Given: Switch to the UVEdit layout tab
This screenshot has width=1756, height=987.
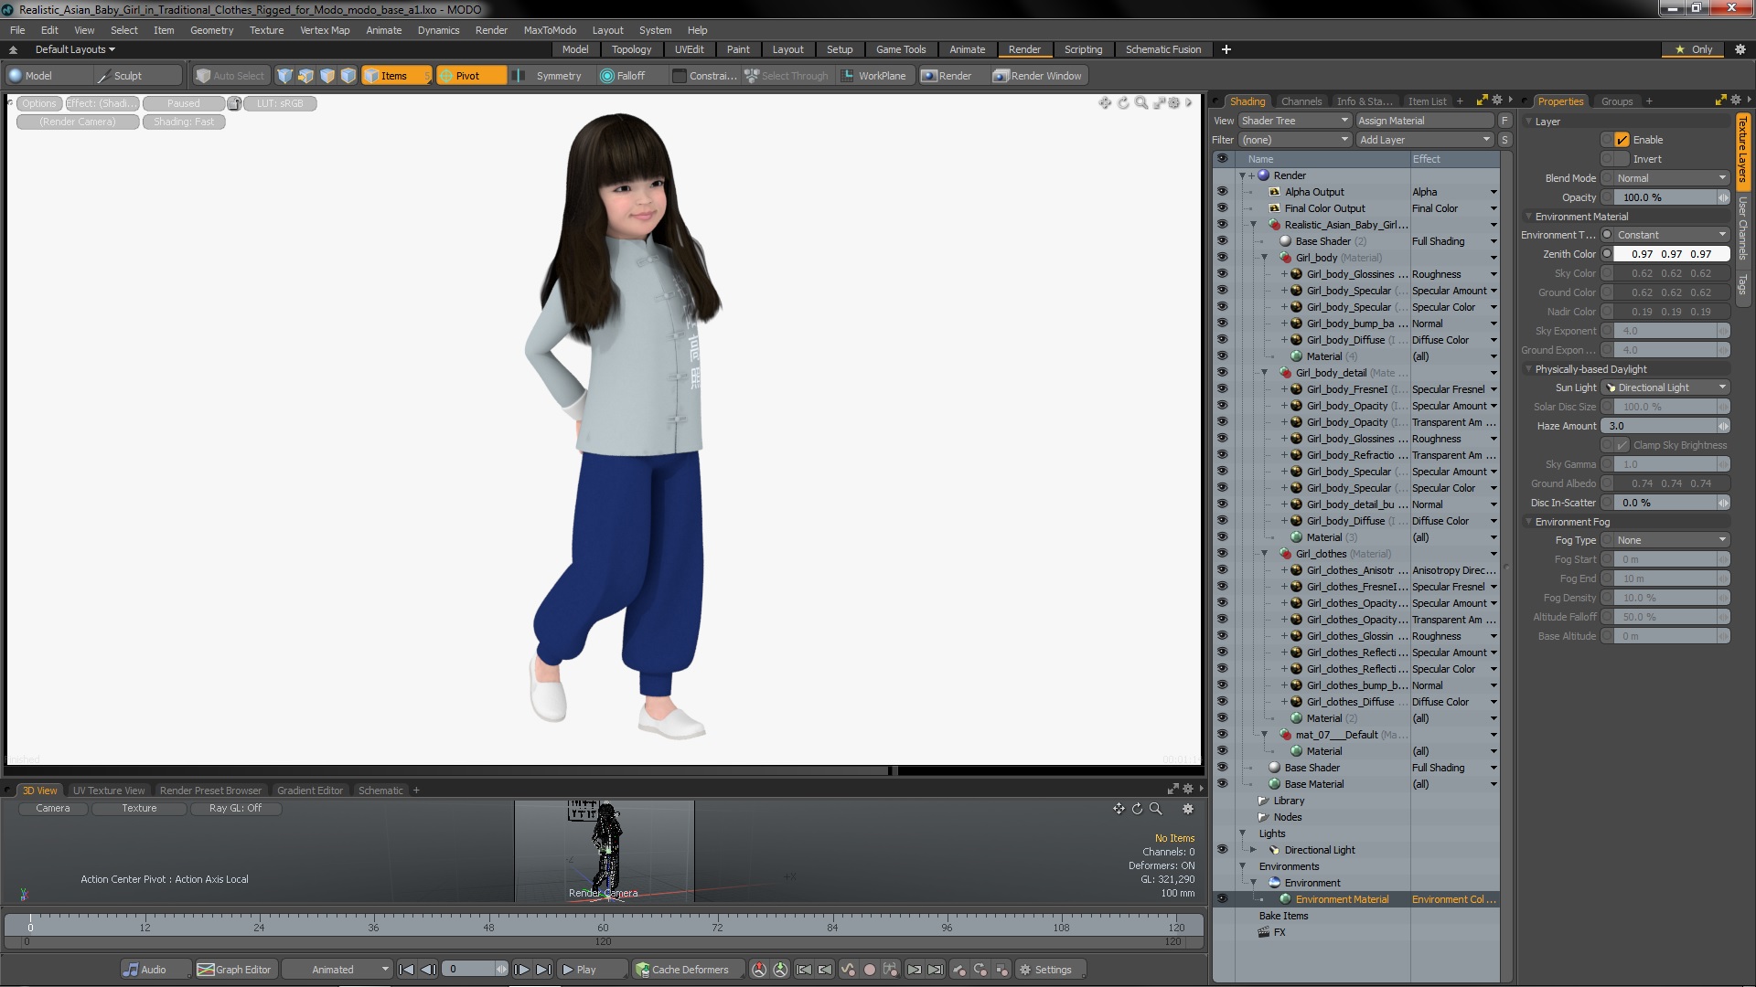Looking at the screenshot, I should pyautogui.click(x=689, y=49).
